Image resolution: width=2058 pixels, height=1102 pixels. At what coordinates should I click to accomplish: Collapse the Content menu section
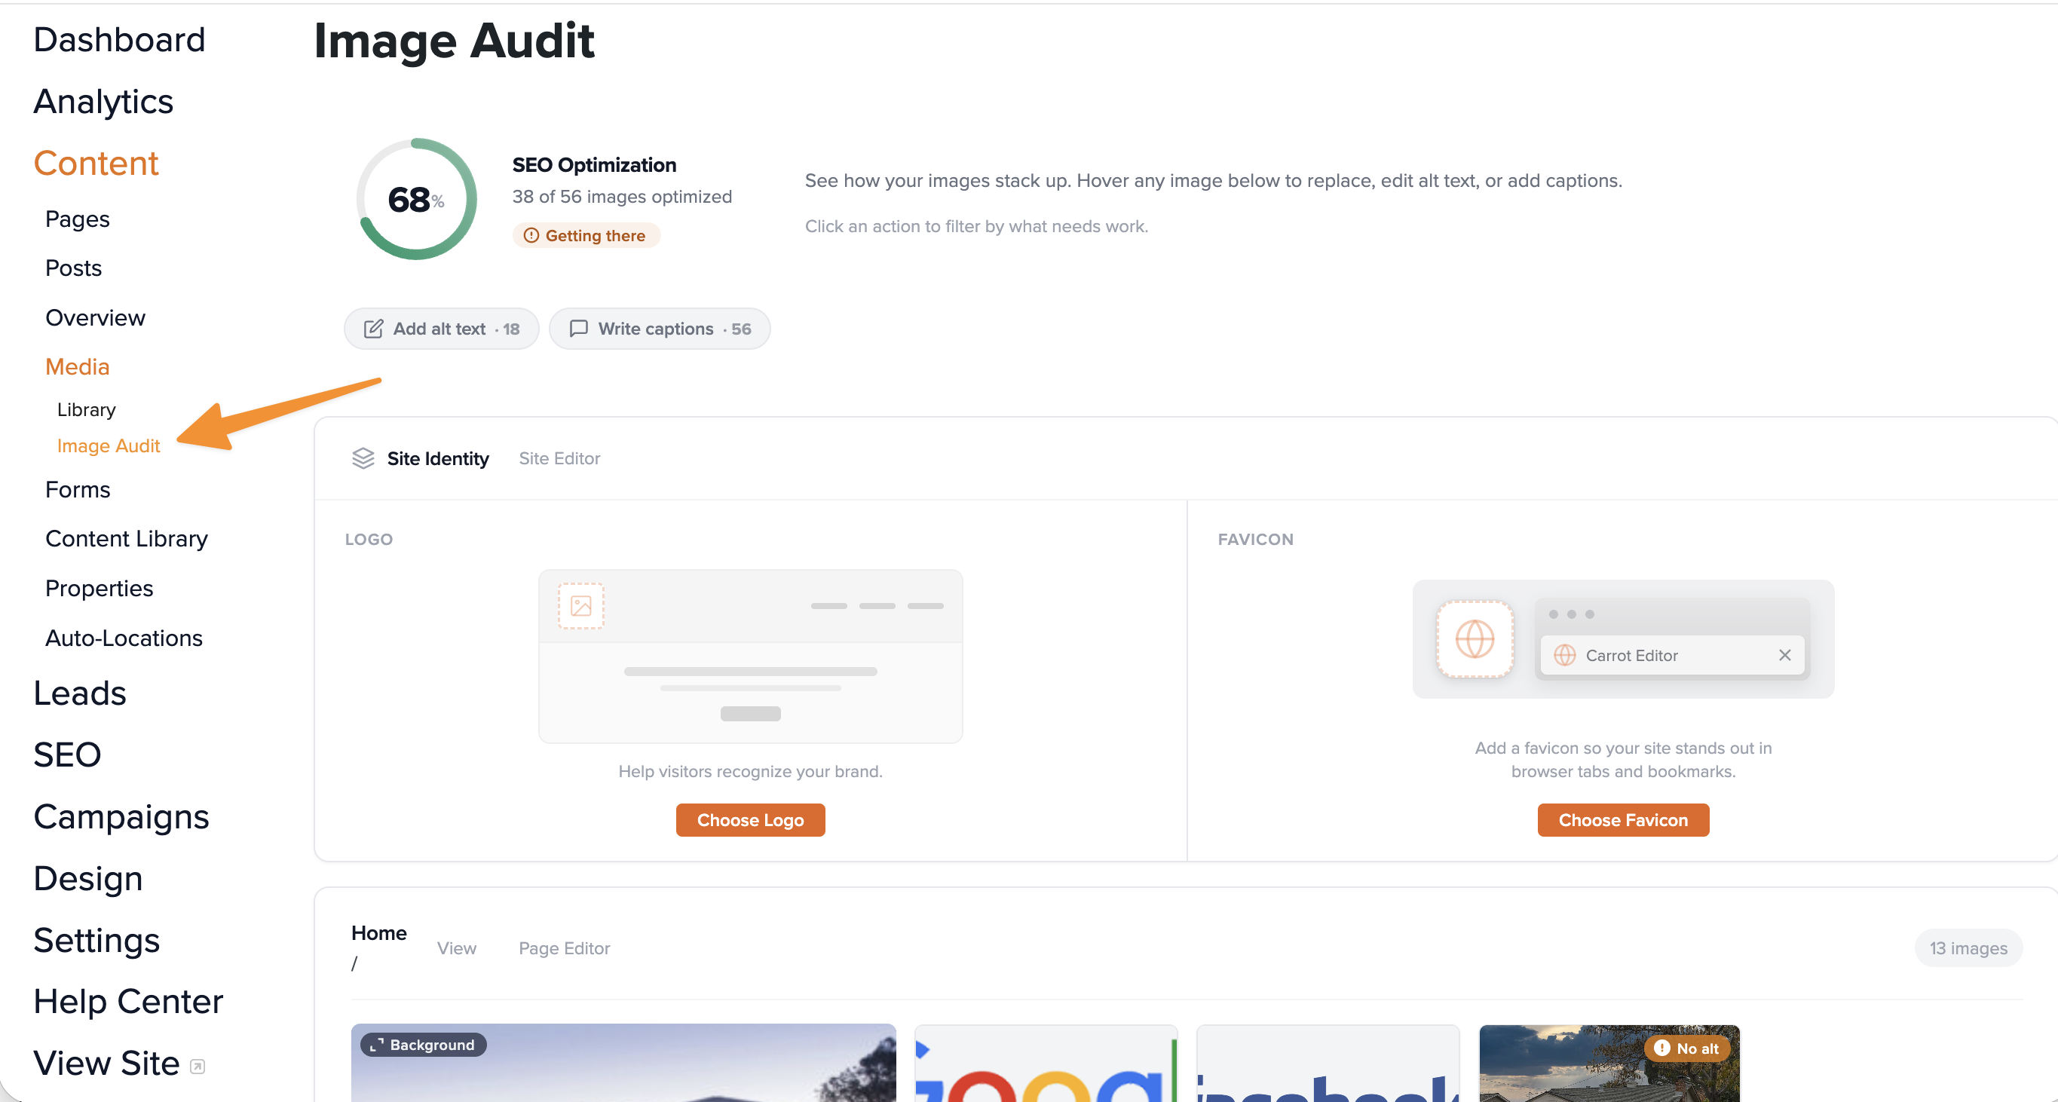click(x=96, y=163)
